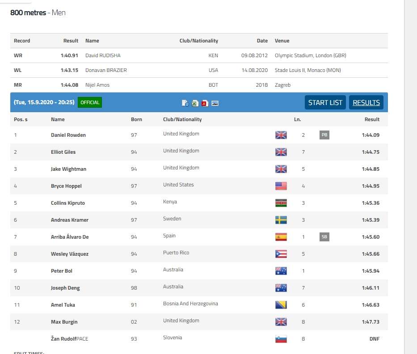The width and height of the screenshot is (417, 354).
Task: Click the Result column header
Action: tap(372, 119)
